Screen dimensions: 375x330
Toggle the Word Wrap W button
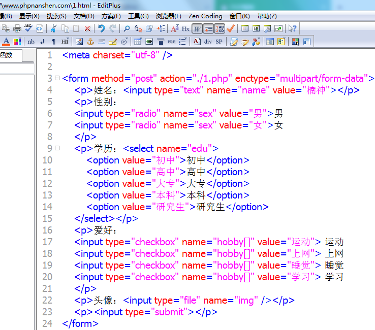197,29
